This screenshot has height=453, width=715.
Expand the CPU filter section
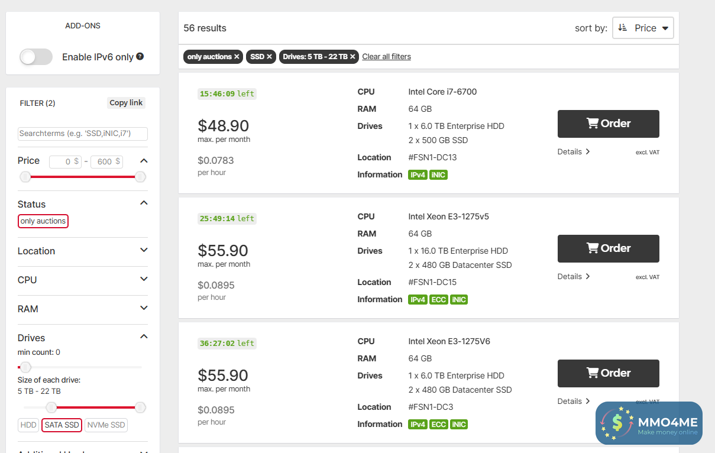83,280
